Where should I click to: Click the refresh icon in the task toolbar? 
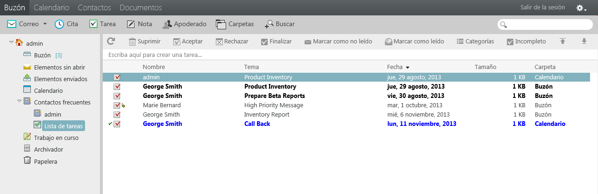(111, 41)
